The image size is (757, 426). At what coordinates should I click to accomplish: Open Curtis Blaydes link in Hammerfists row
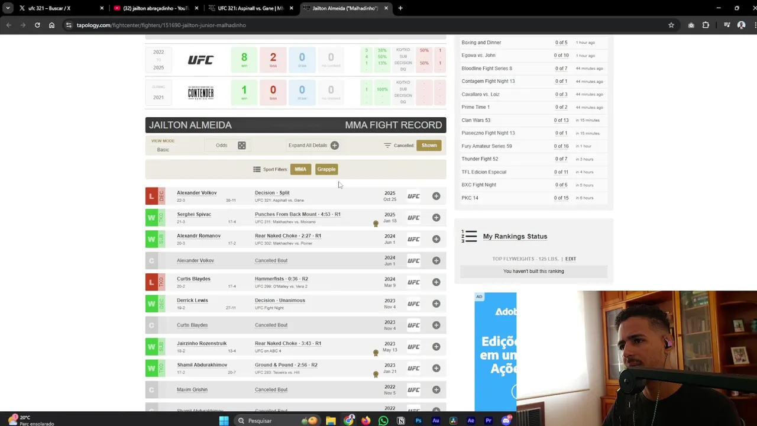coord(193,279)
